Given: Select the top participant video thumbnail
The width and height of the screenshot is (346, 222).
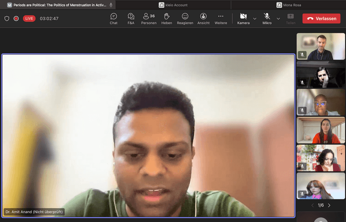Looking at the screenshot, I should pos(320,46).
